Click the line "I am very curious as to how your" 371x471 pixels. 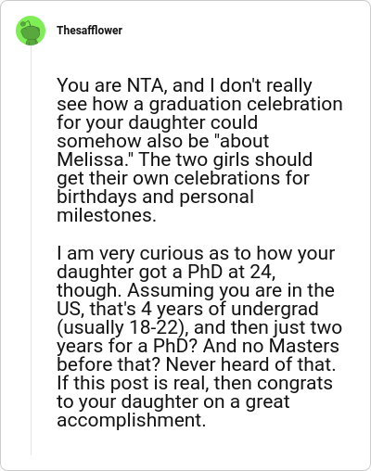click(196, 253)
